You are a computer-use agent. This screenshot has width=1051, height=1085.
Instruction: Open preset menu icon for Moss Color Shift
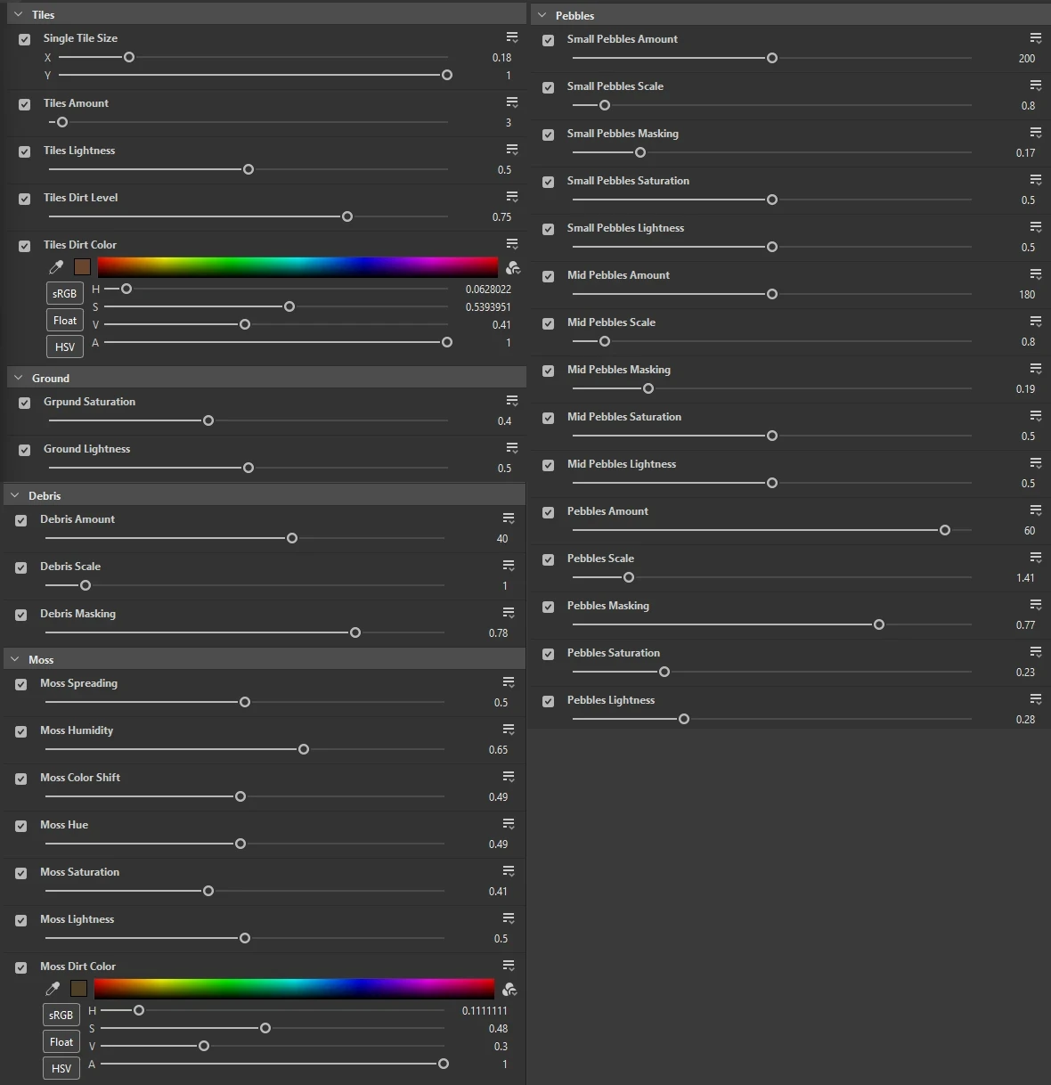[509, 777]
